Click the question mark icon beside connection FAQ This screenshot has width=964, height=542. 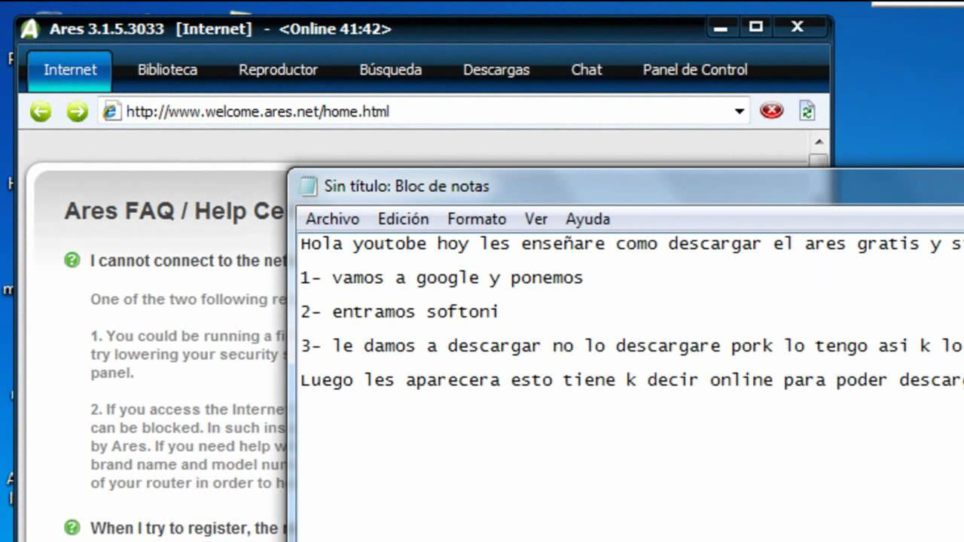71,260
